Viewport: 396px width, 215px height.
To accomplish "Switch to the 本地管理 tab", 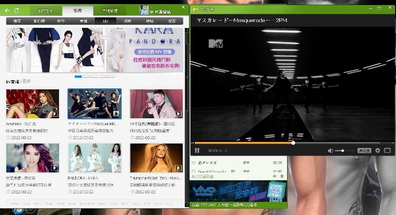I will pyautogui.click(x=110, y=11).
